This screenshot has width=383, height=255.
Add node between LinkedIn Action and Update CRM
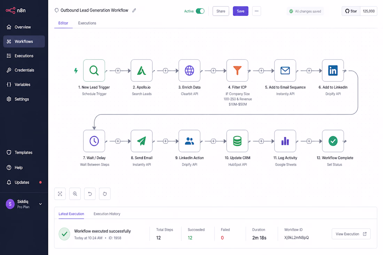tap(213, 141)
